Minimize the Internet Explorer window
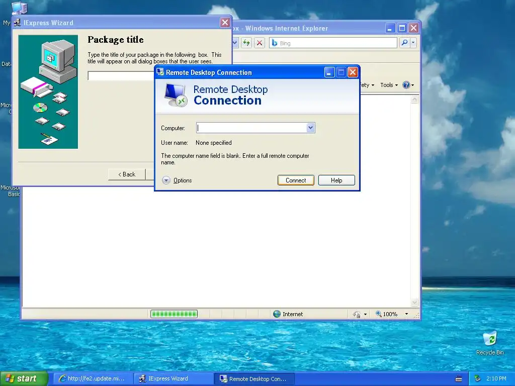 point(390,28)
